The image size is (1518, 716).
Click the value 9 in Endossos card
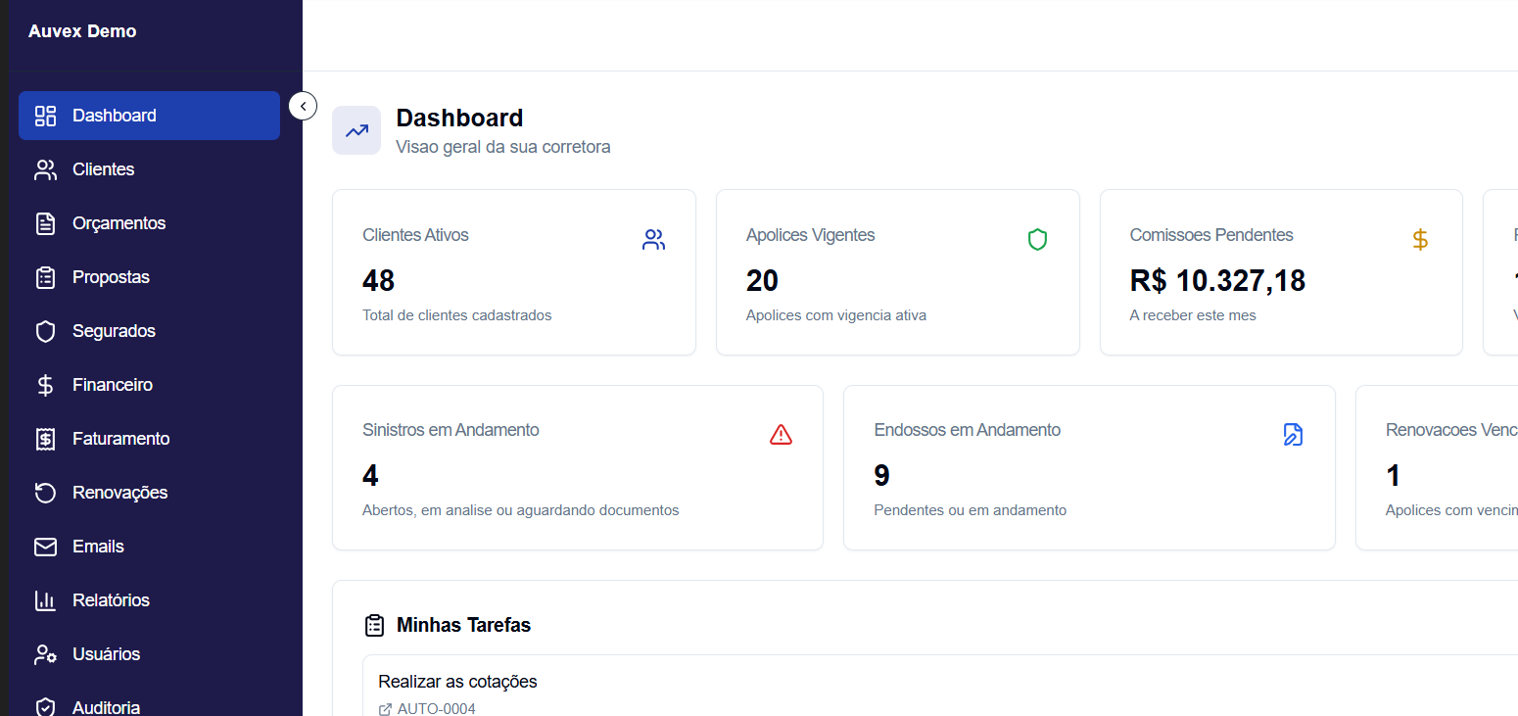tap(881, 476)
